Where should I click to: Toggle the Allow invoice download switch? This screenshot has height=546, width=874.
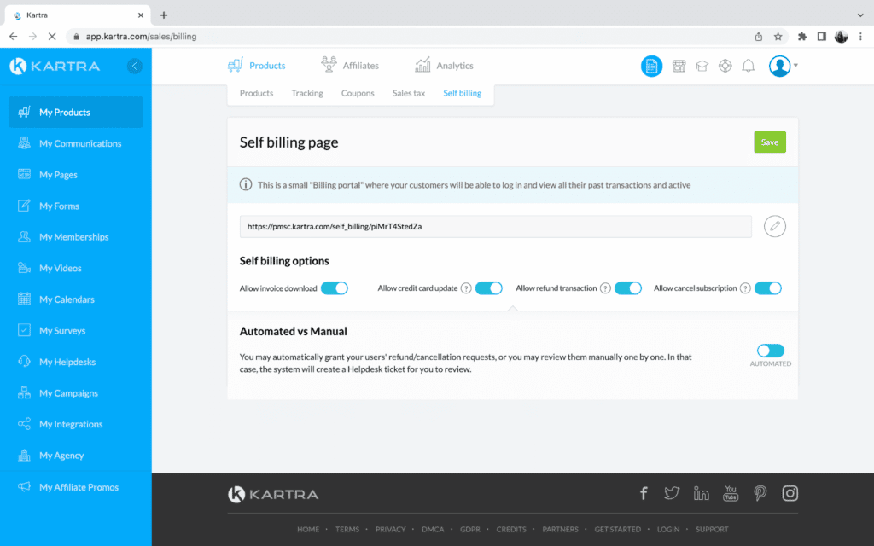point(335,288)
